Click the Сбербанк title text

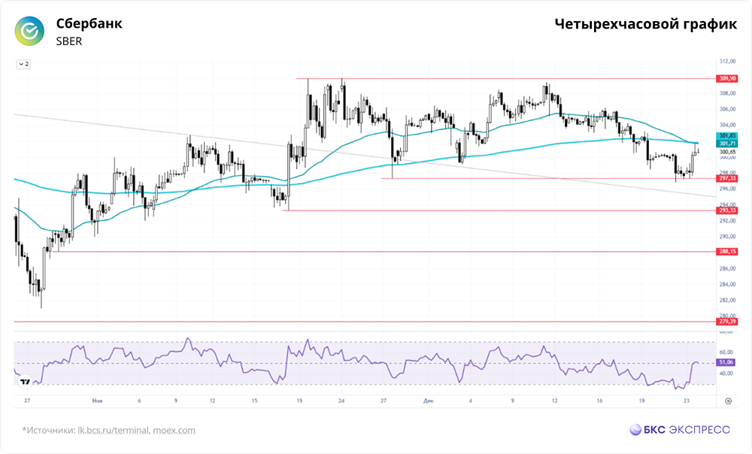pyautogui.click(x=89, y=23)
